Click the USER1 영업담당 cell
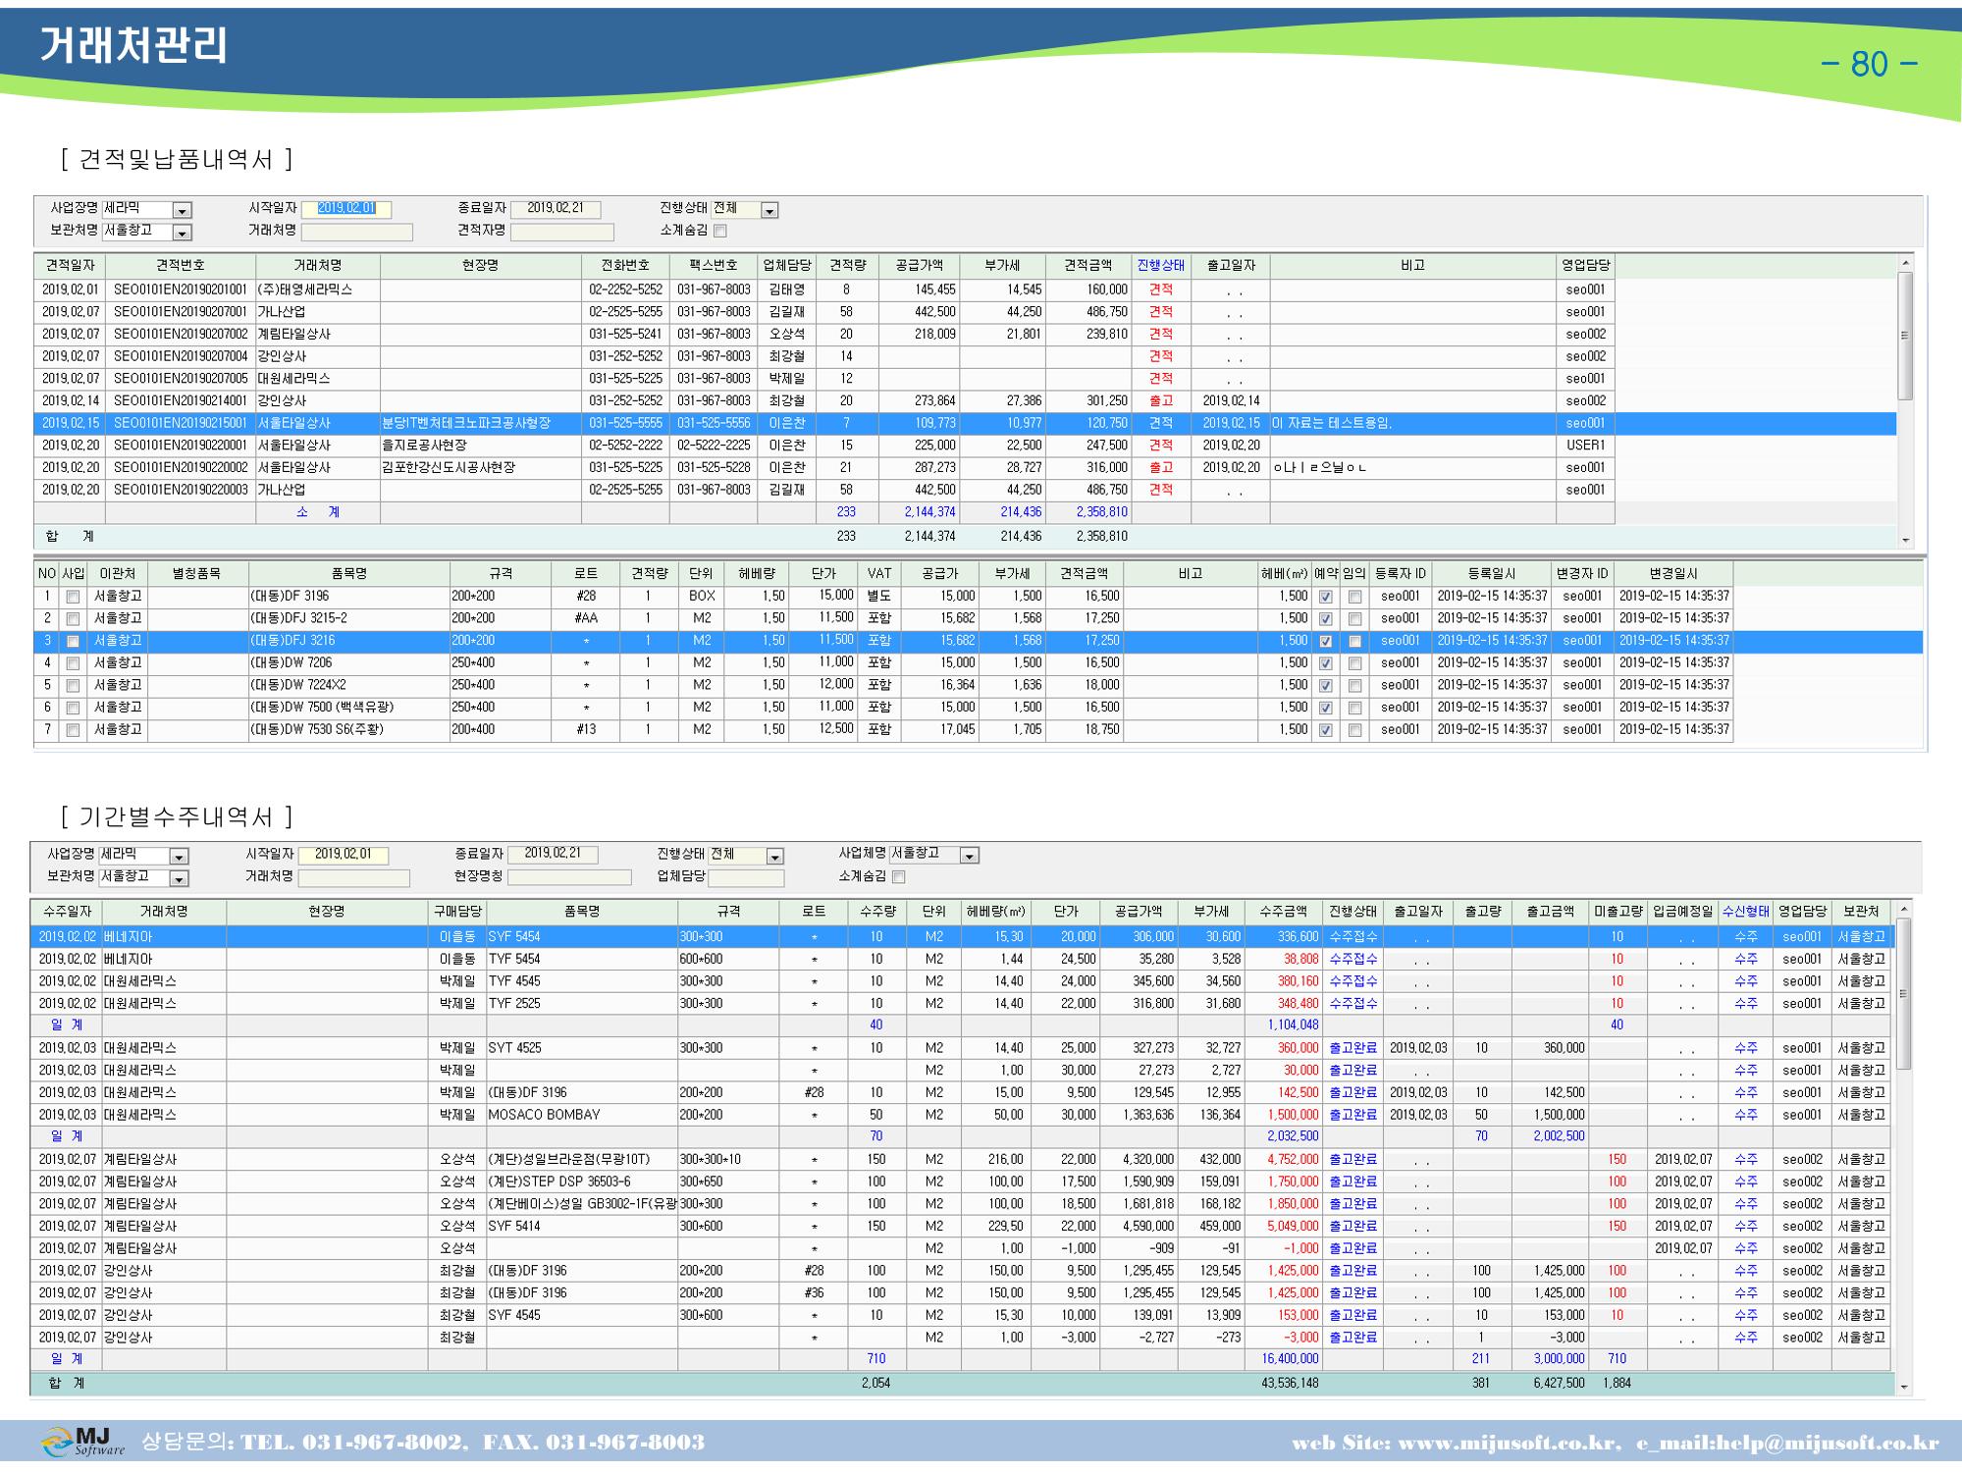 point(1585,446)
